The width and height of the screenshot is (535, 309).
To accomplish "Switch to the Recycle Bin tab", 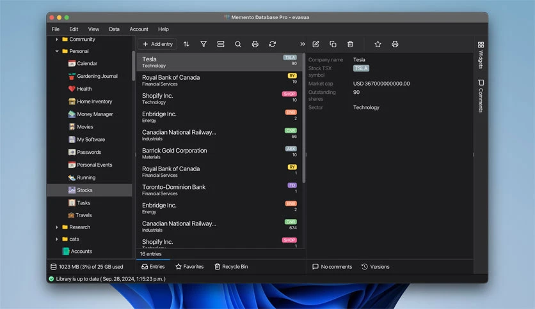I will pyautogui.click(x=231, y=267).
